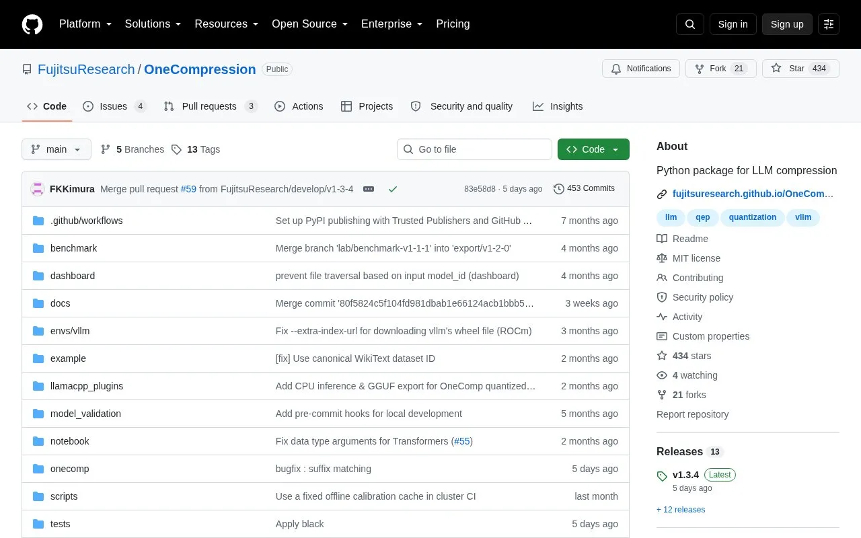This screenshot has width=861, height=538.
Task: Select the quantization topic tag
Action: tap(752, 217)
